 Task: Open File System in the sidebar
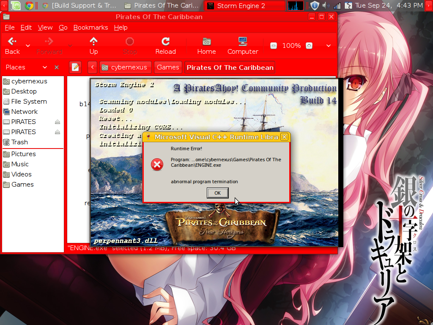point(33,102)
